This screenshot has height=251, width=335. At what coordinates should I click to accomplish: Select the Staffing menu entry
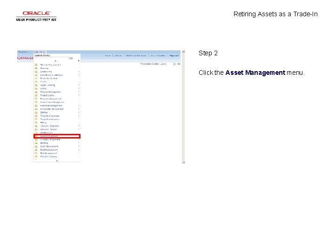(x=44, y=112)
